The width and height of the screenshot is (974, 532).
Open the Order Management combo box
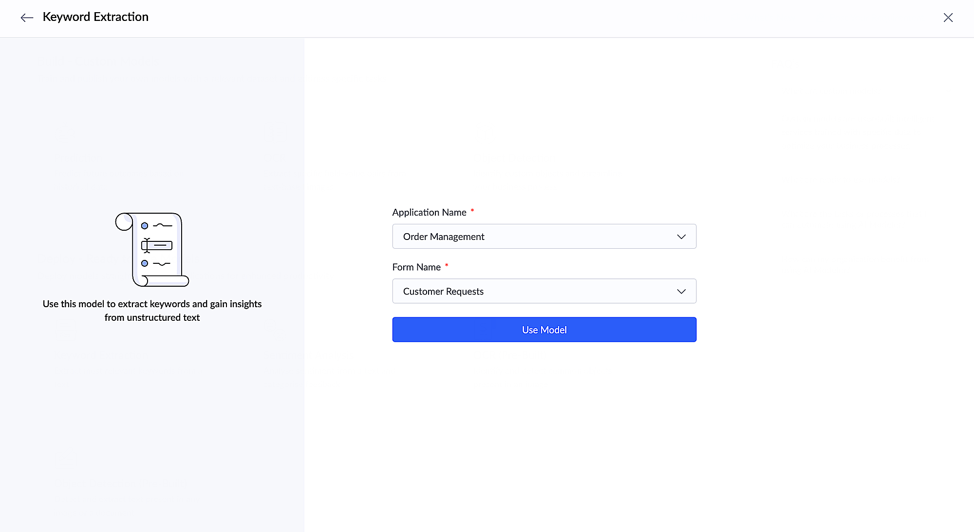(536, 237)
